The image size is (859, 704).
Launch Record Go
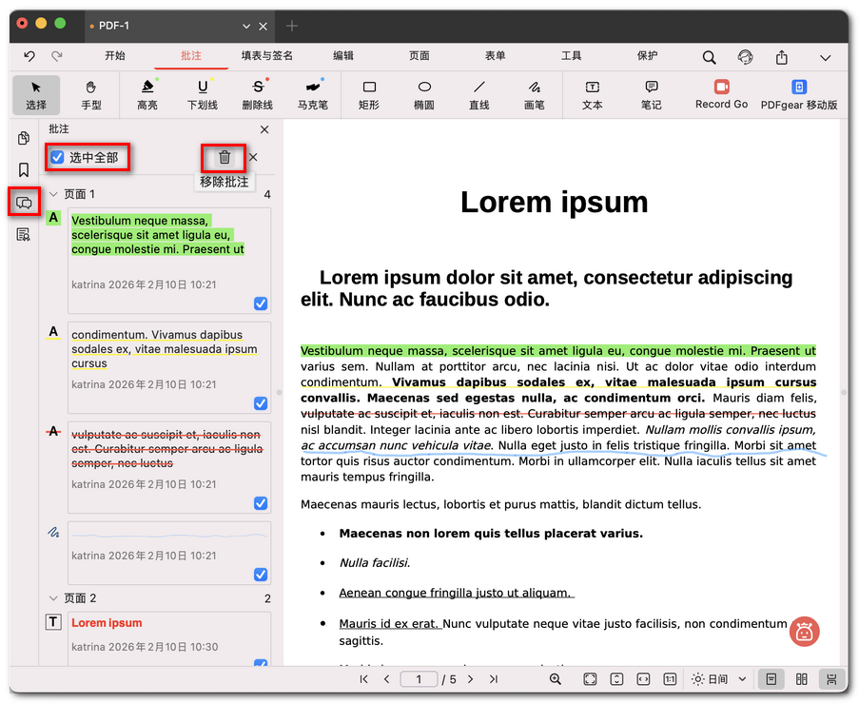(721, 95)
